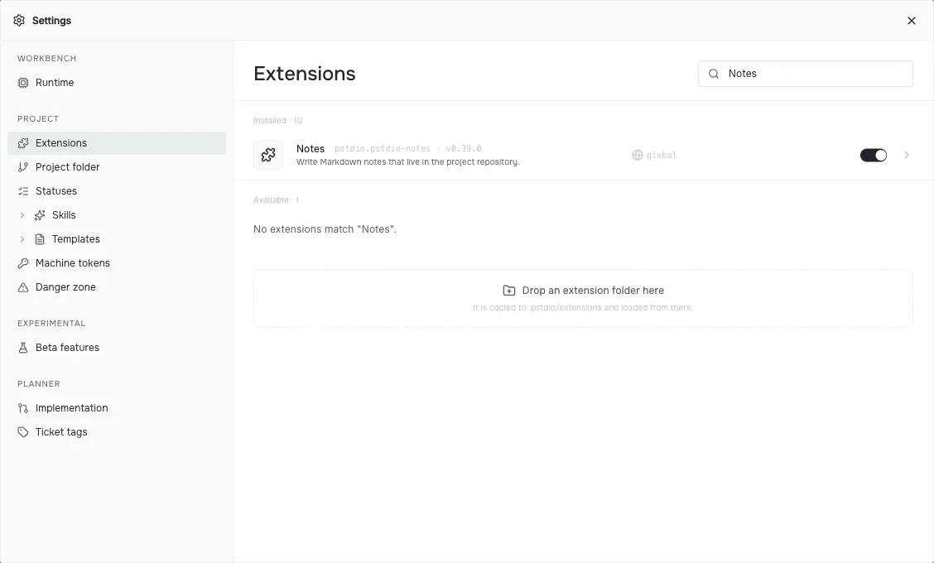Click the Runtime chip icon
934x563 pixels.
point(23,83)
